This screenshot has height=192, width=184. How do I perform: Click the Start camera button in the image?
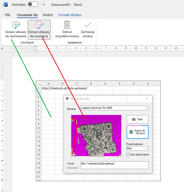tap(137, 119)
